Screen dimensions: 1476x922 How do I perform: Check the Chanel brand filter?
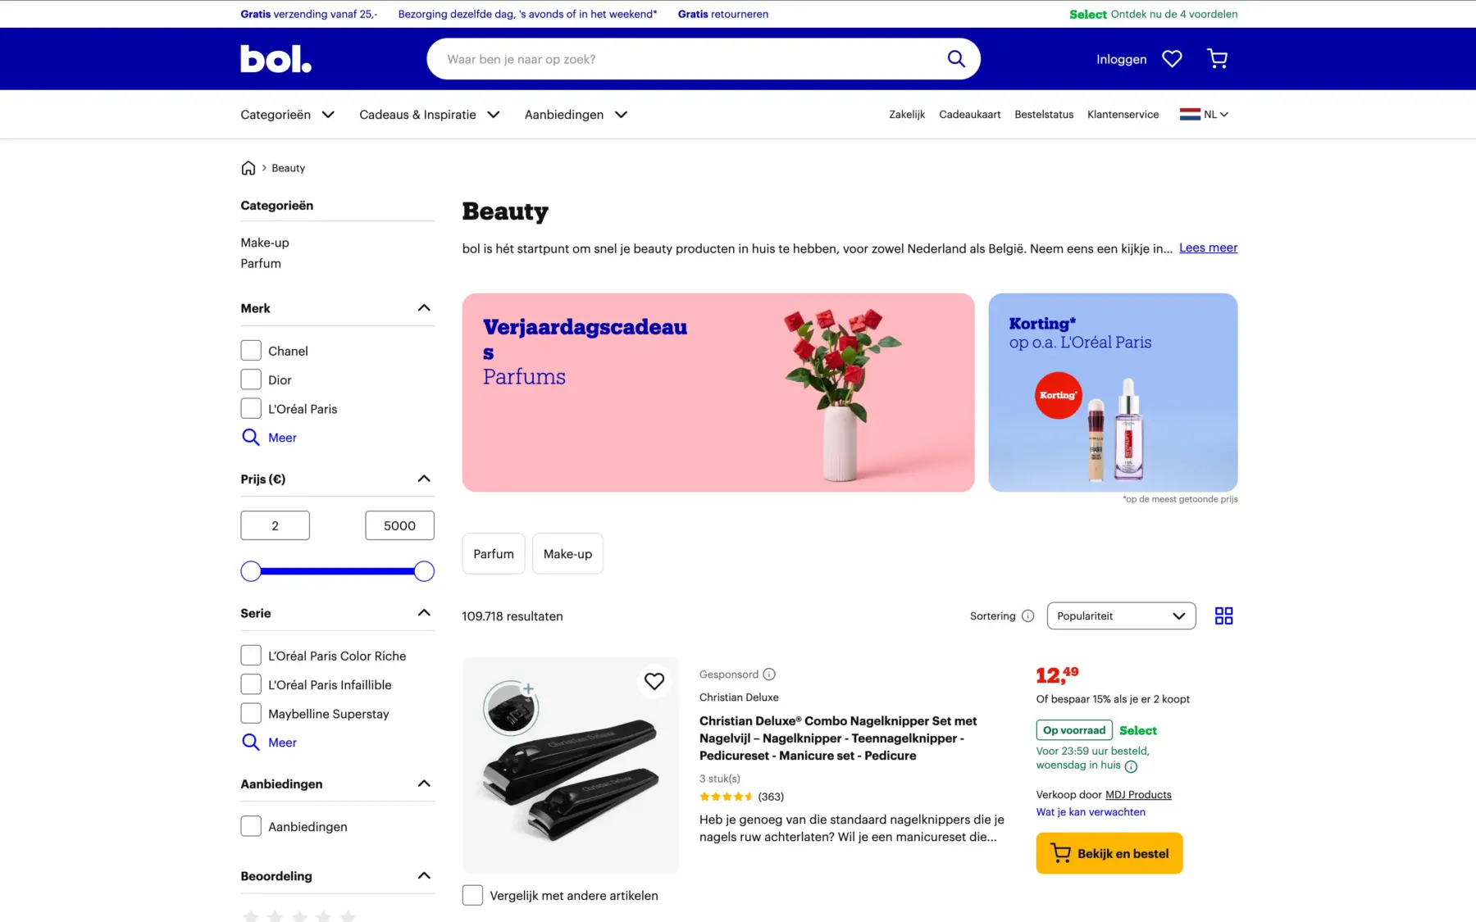click(251, 351)
